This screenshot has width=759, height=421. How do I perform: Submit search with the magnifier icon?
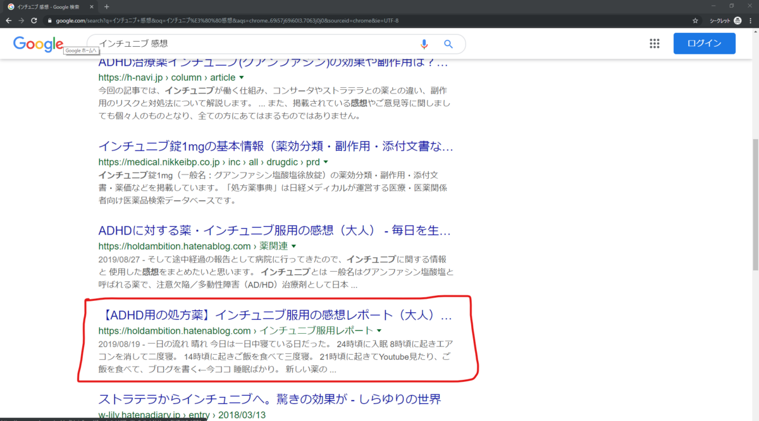pos(448,44)
